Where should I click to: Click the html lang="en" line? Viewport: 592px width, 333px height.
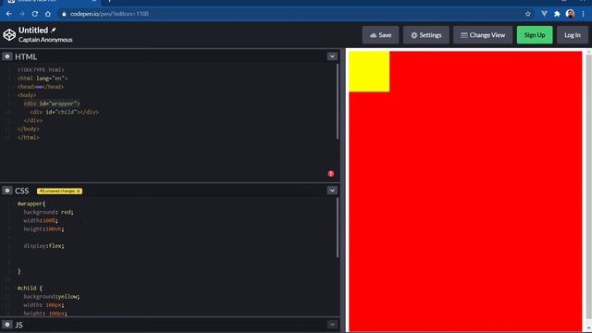coord(43,78)
